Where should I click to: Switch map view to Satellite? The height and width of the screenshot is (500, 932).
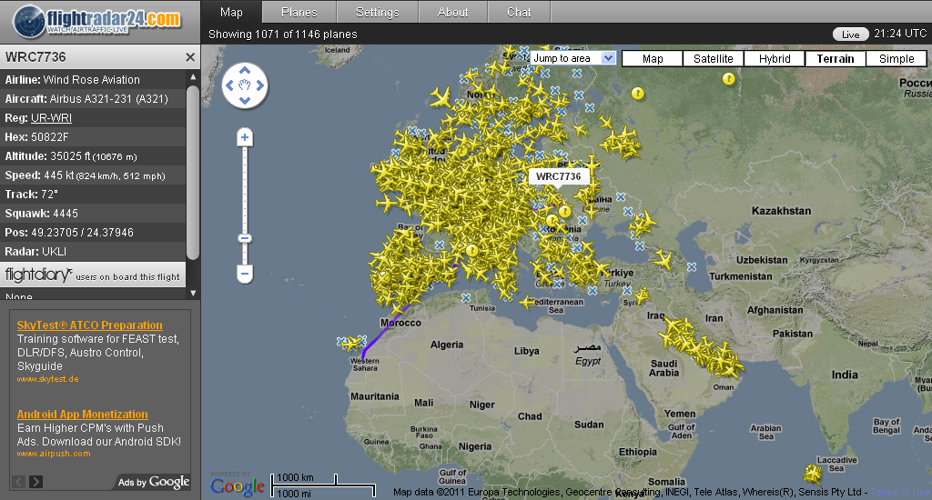(713, 58)
